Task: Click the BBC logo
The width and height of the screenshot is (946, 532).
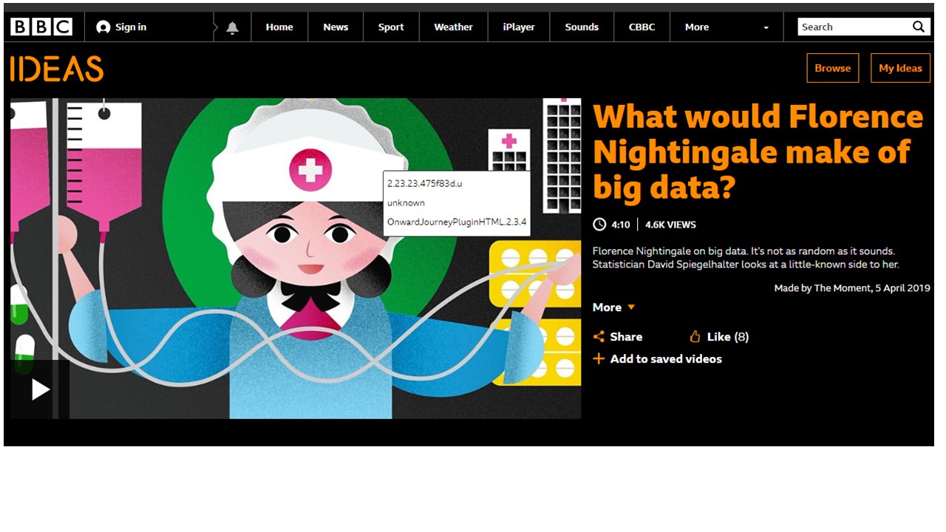Action: click(41, 27)
